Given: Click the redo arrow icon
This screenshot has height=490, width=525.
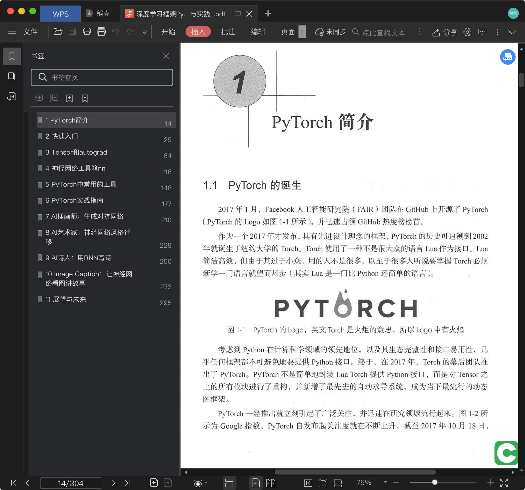Looking at the screenshot, I should point(130,32).
